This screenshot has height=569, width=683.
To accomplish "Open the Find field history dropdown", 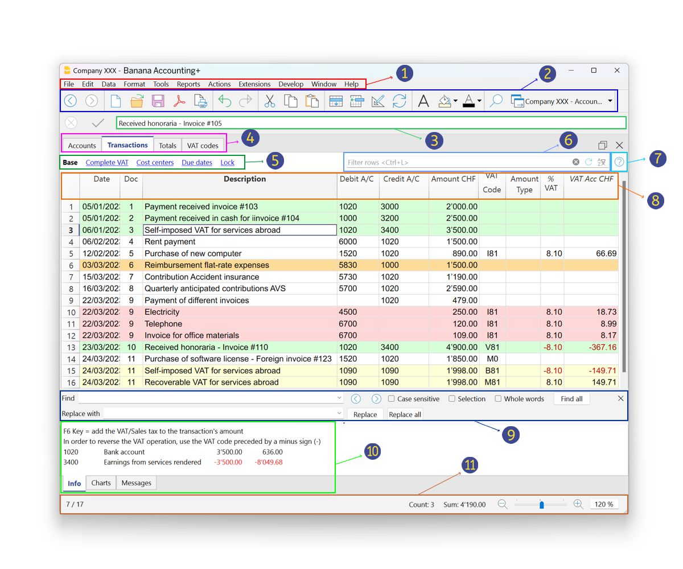I will (x=340, y=398).
